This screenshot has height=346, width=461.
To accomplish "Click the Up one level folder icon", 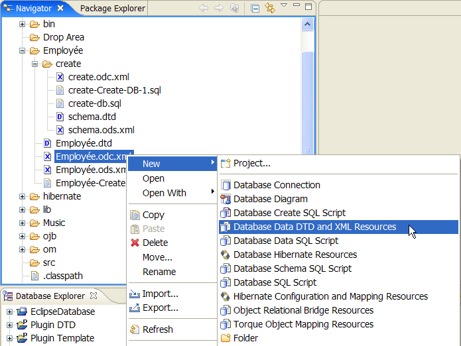I will [x=233, y=9].
